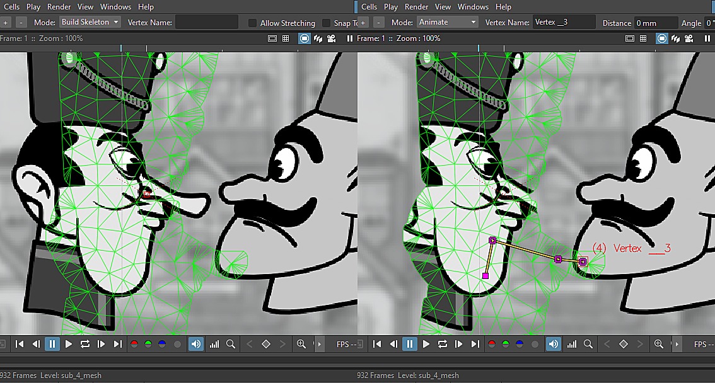Jump to next key in left viewer
The height and width of the screenshot is (383, 715).
[282, 345]
